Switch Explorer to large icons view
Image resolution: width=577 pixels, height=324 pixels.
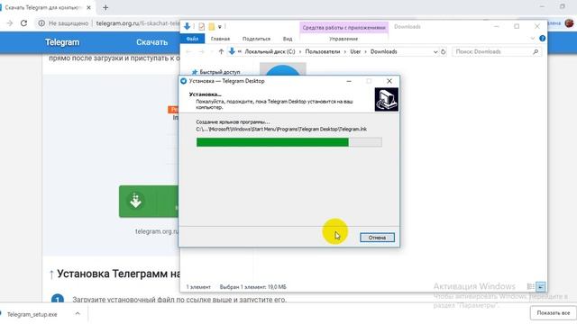click(x=541, y=286)
